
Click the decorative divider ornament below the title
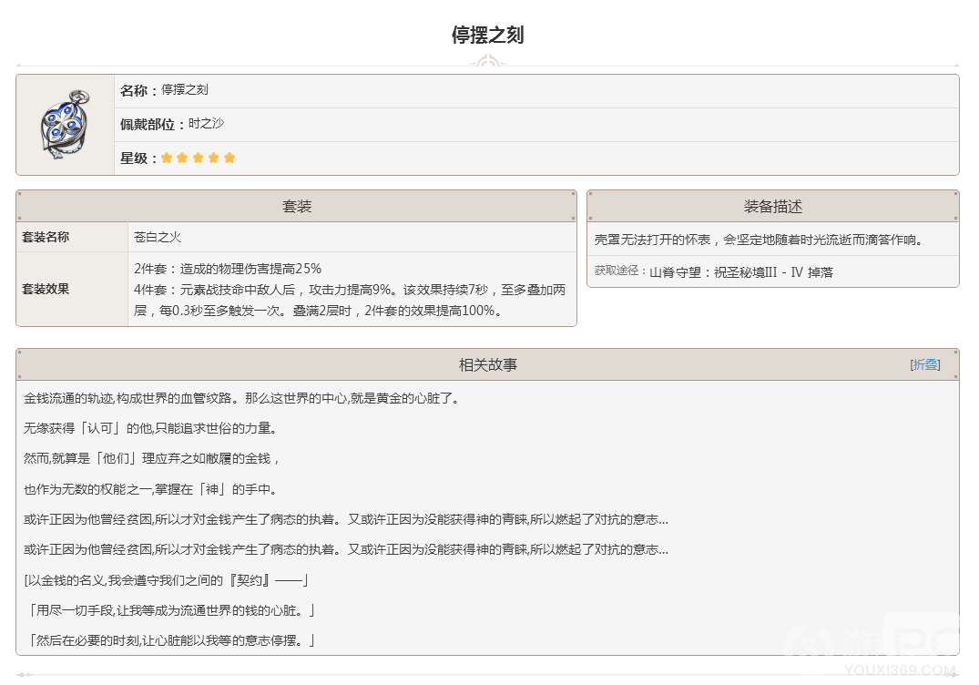click(489, 60)
